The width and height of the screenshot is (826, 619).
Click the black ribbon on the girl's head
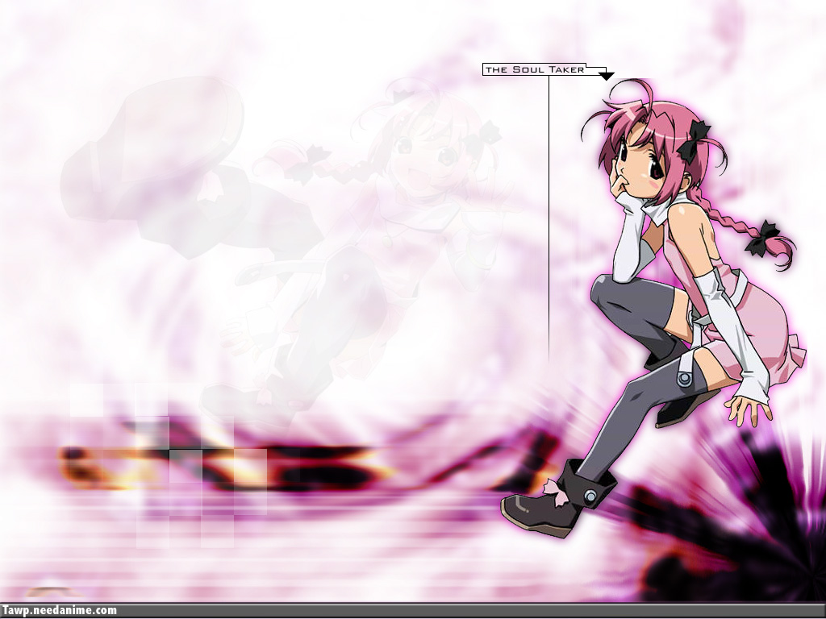click(x=693, y=140)
